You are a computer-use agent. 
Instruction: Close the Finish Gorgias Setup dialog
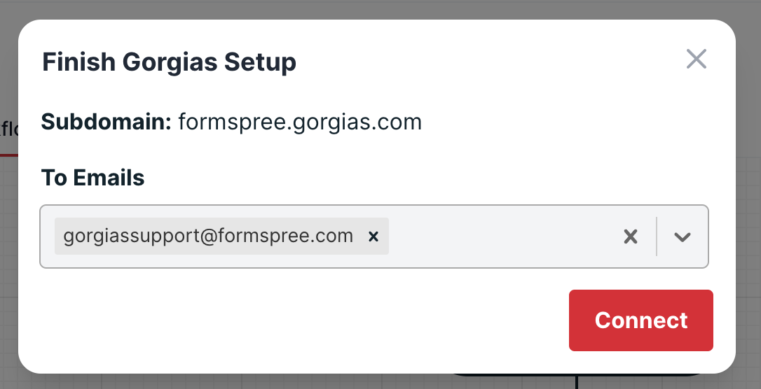coord(696,59)
